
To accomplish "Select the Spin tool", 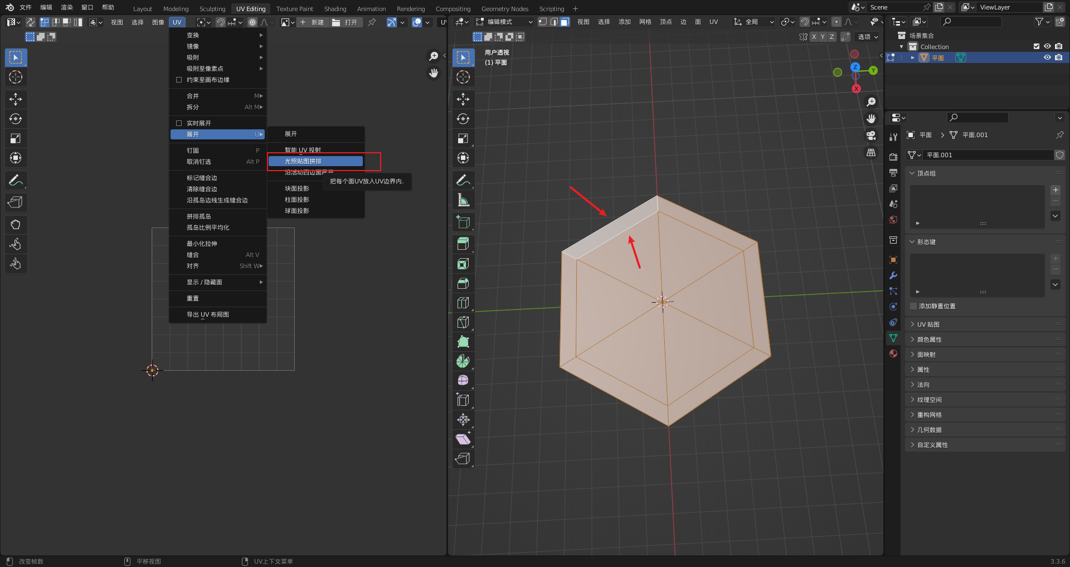I will click(463, 361).
